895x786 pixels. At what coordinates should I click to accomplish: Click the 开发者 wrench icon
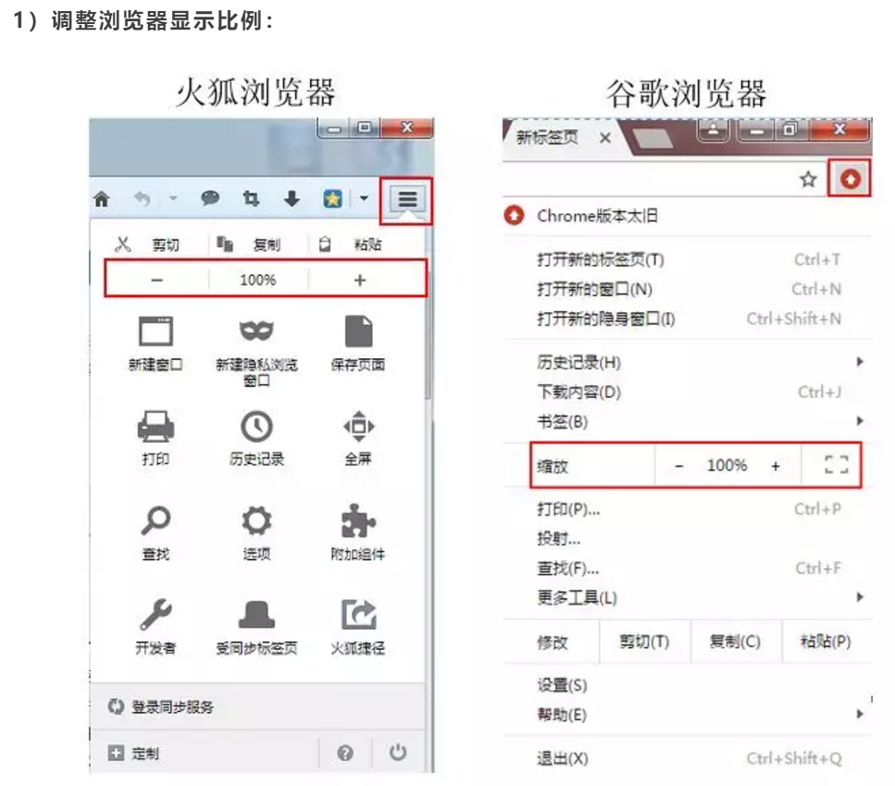[x=155, y=615]
